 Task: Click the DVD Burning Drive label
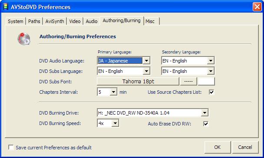click(x=59, y=113)
